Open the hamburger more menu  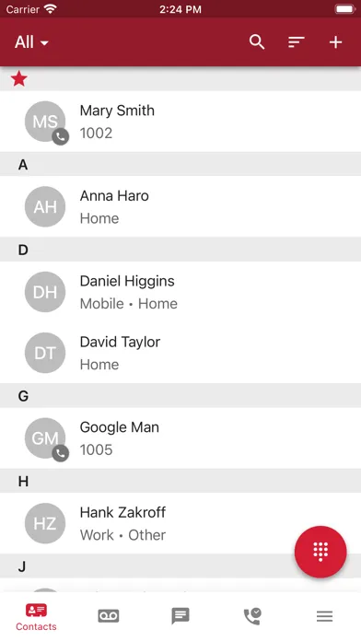(x=324, y=616)
